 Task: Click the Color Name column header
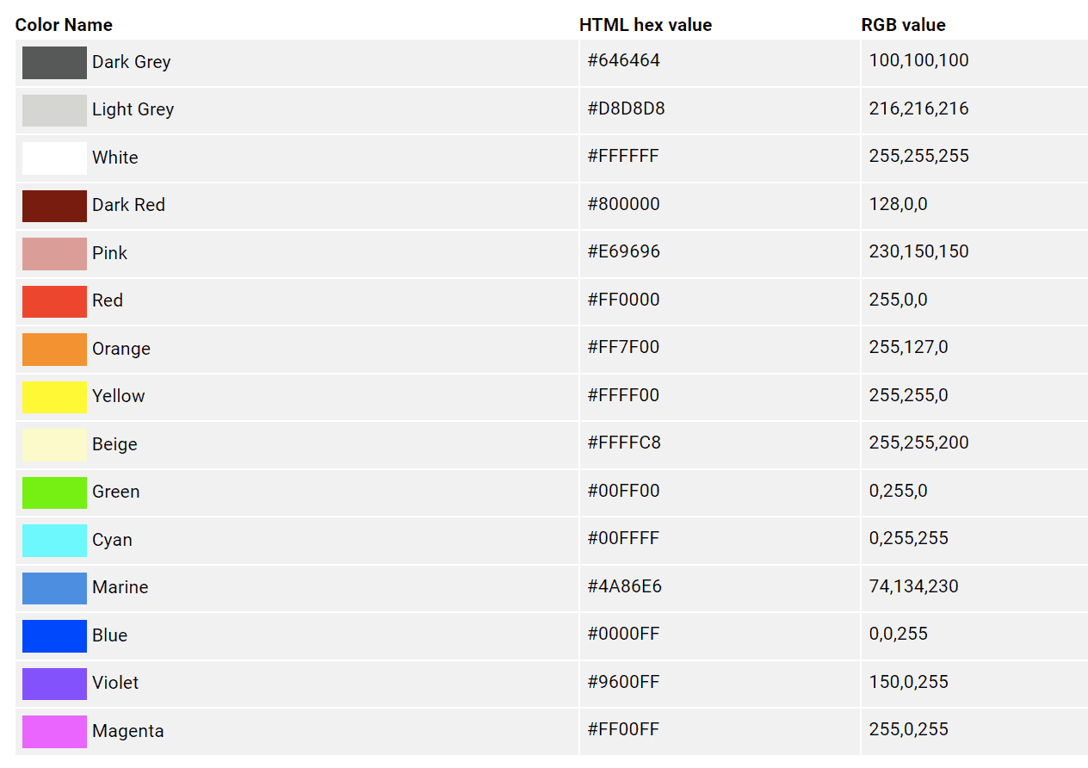point(64,25)
